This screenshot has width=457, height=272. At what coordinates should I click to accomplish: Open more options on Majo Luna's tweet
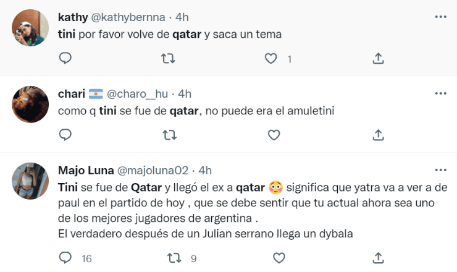point(440,169)
